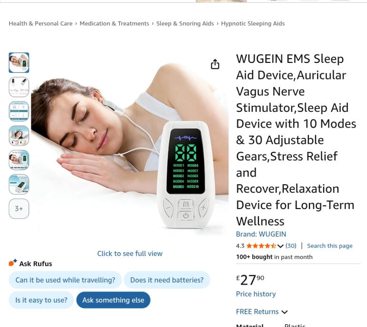Select fourth thumbnail in image list
This screenshot has height=327, width=367.
19,136
